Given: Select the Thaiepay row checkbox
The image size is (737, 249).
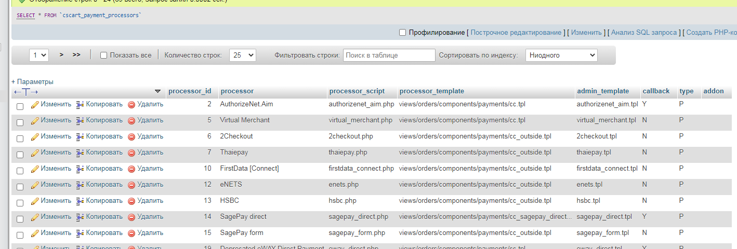Looking at the screenshot, I should point(20,155).
